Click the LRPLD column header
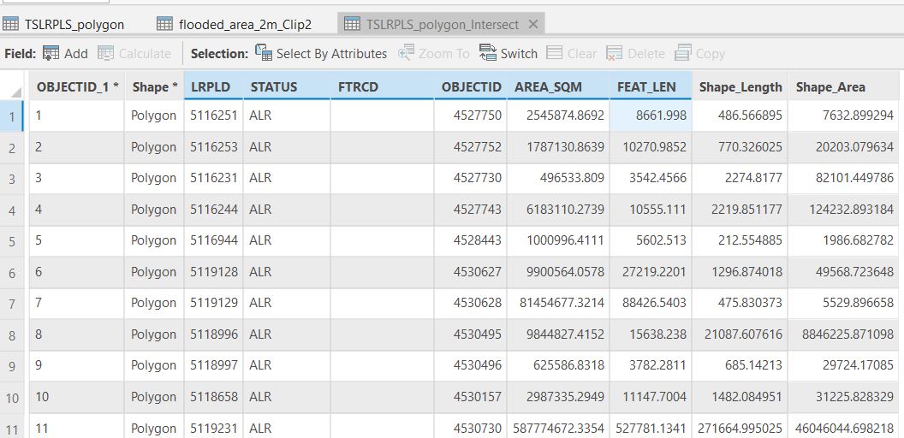 tap(210, 86)
